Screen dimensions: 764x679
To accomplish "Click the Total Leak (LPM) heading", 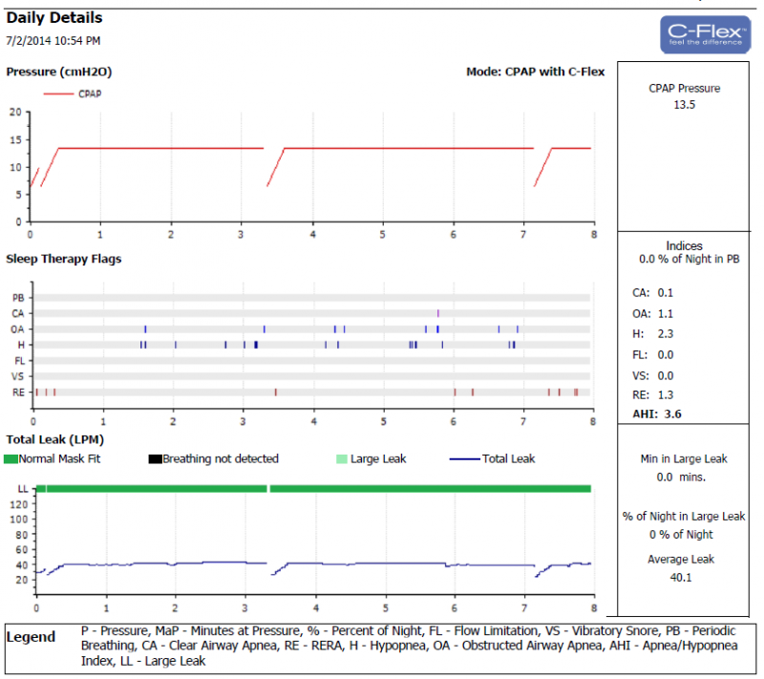I will (x=54, y=439).
